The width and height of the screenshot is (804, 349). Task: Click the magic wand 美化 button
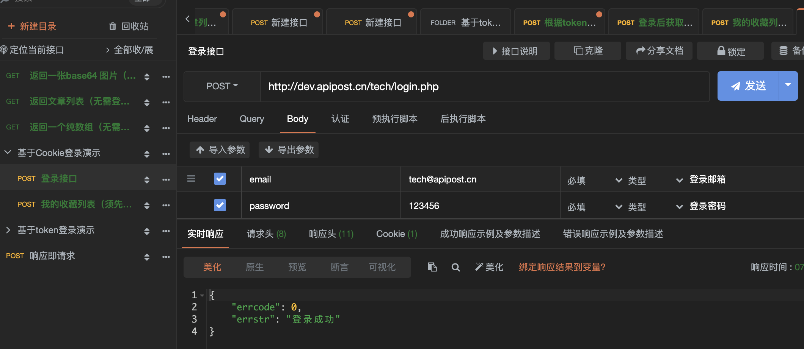click(x=489, y=267)
